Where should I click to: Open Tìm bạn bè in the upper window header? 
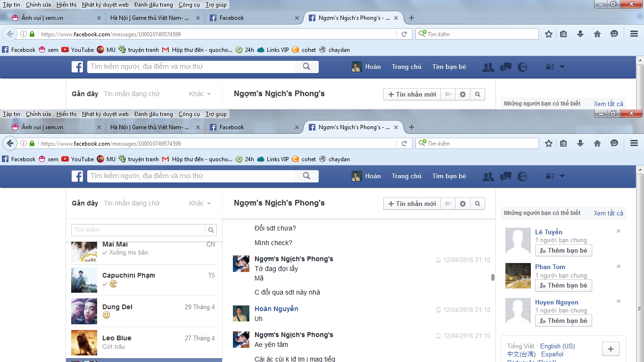[x=449, y=66]
